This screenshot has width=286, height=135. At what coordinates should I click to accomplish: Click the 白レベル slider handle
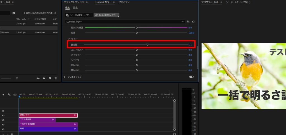137,65
